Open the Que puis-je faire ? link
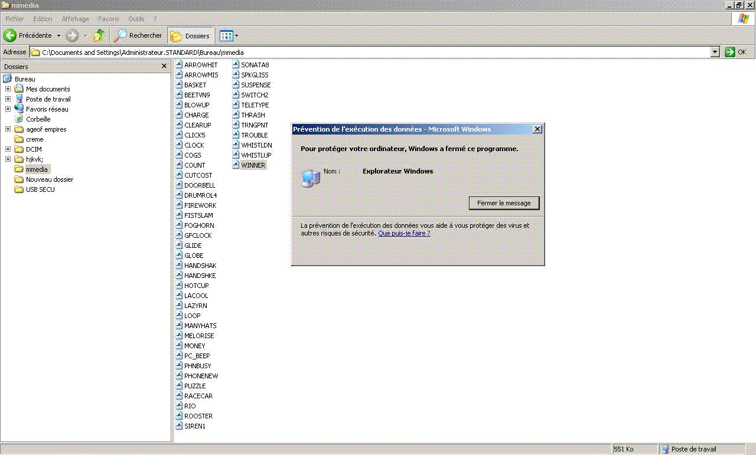The height and width of the screenshot is (455, 756). click(x=404, y=233)
